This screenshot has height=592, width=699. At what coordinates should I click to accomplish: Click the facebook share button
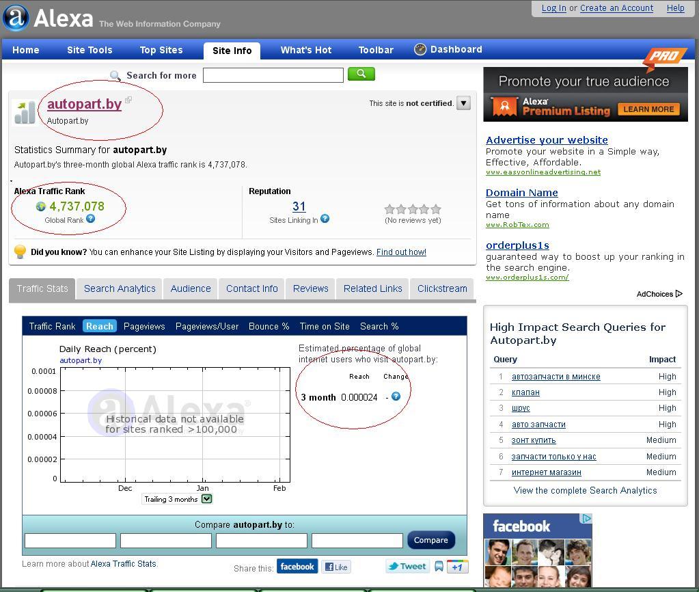[297, 566]
